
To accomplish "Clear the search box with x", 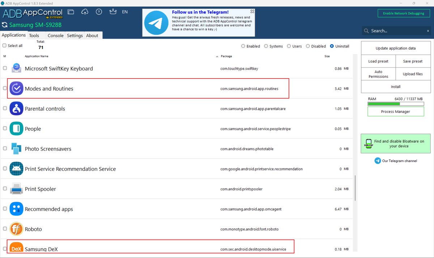I will (x=428, y=31).
